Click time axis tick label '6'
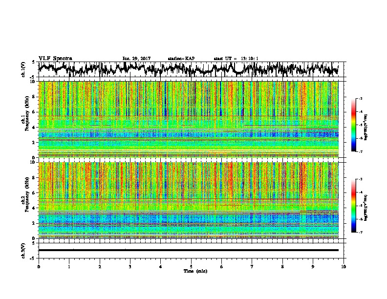Screen dimensions: 387x299 coord(221,267)
